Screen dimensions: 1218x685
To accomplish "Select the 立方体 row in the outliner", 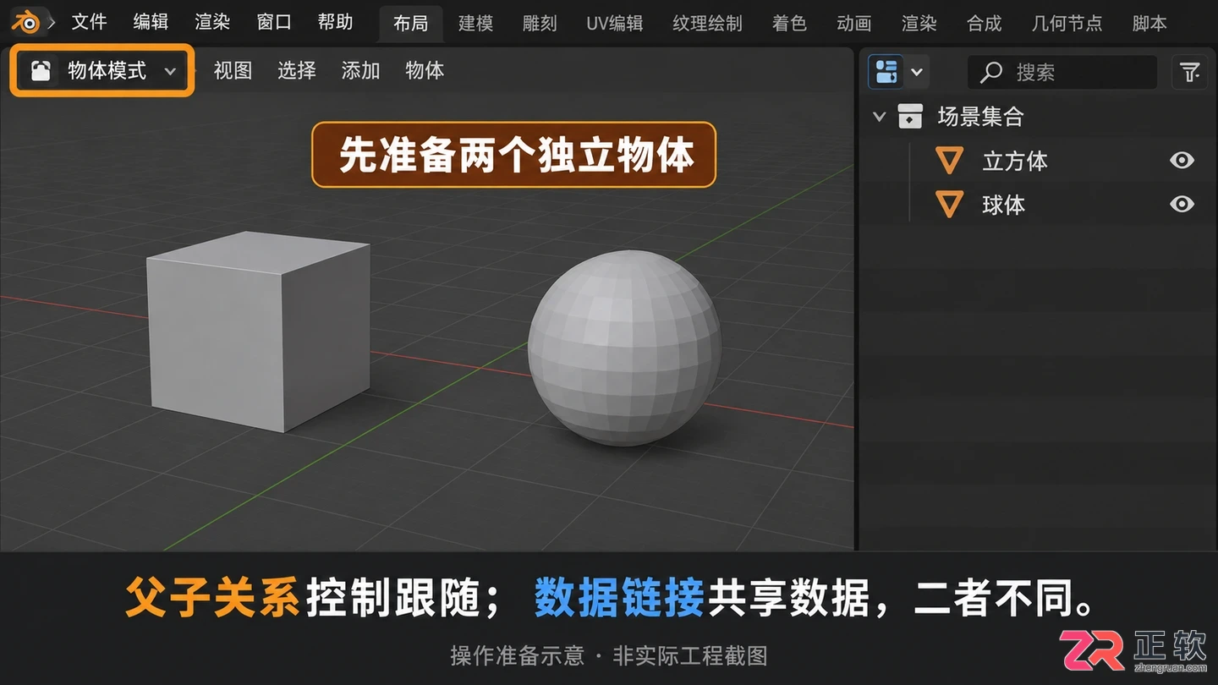I will click(1040, 160).
